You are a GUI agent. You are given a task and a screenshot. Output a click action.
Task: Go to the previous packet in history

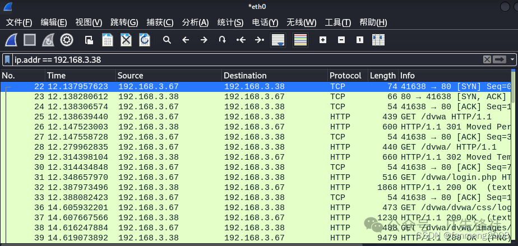coord(186,40)
